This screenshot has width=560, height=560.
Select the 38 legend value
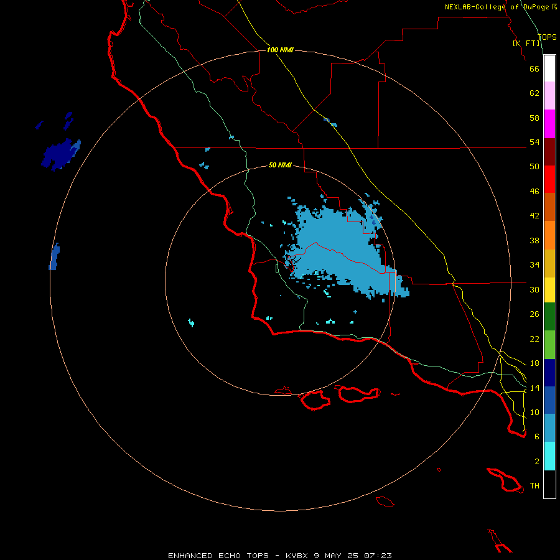tap(534, 240)
